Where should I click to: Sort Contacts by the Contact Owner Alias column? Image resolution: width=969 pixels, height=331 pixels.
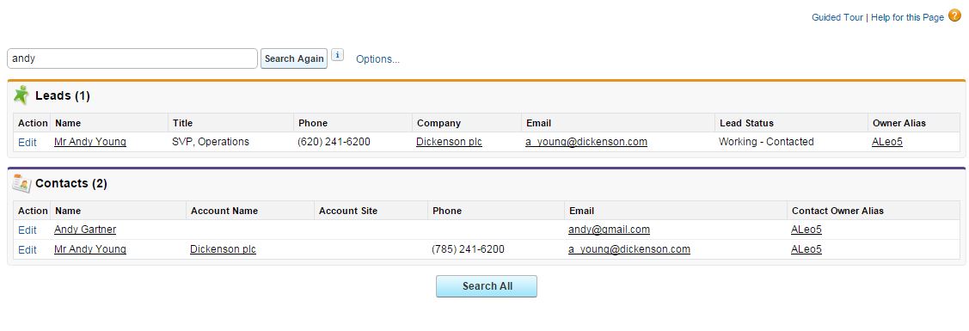[838, 211]
